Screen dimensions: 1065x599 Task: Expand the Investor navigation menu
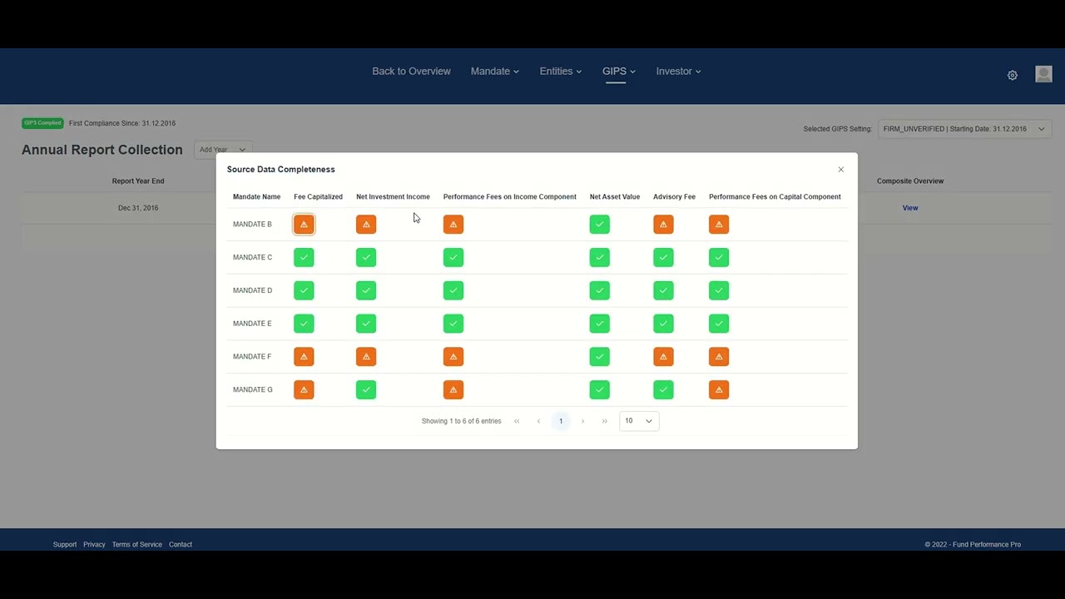(x=678, y=72)
